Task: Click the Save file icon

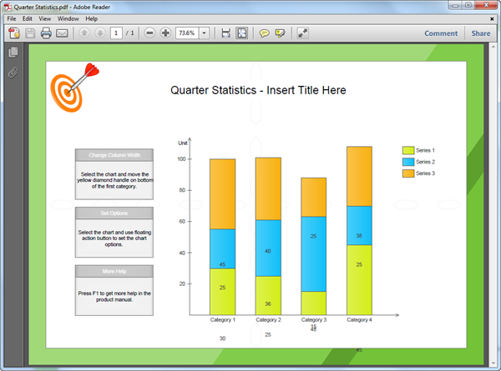Action: (30, 33)
